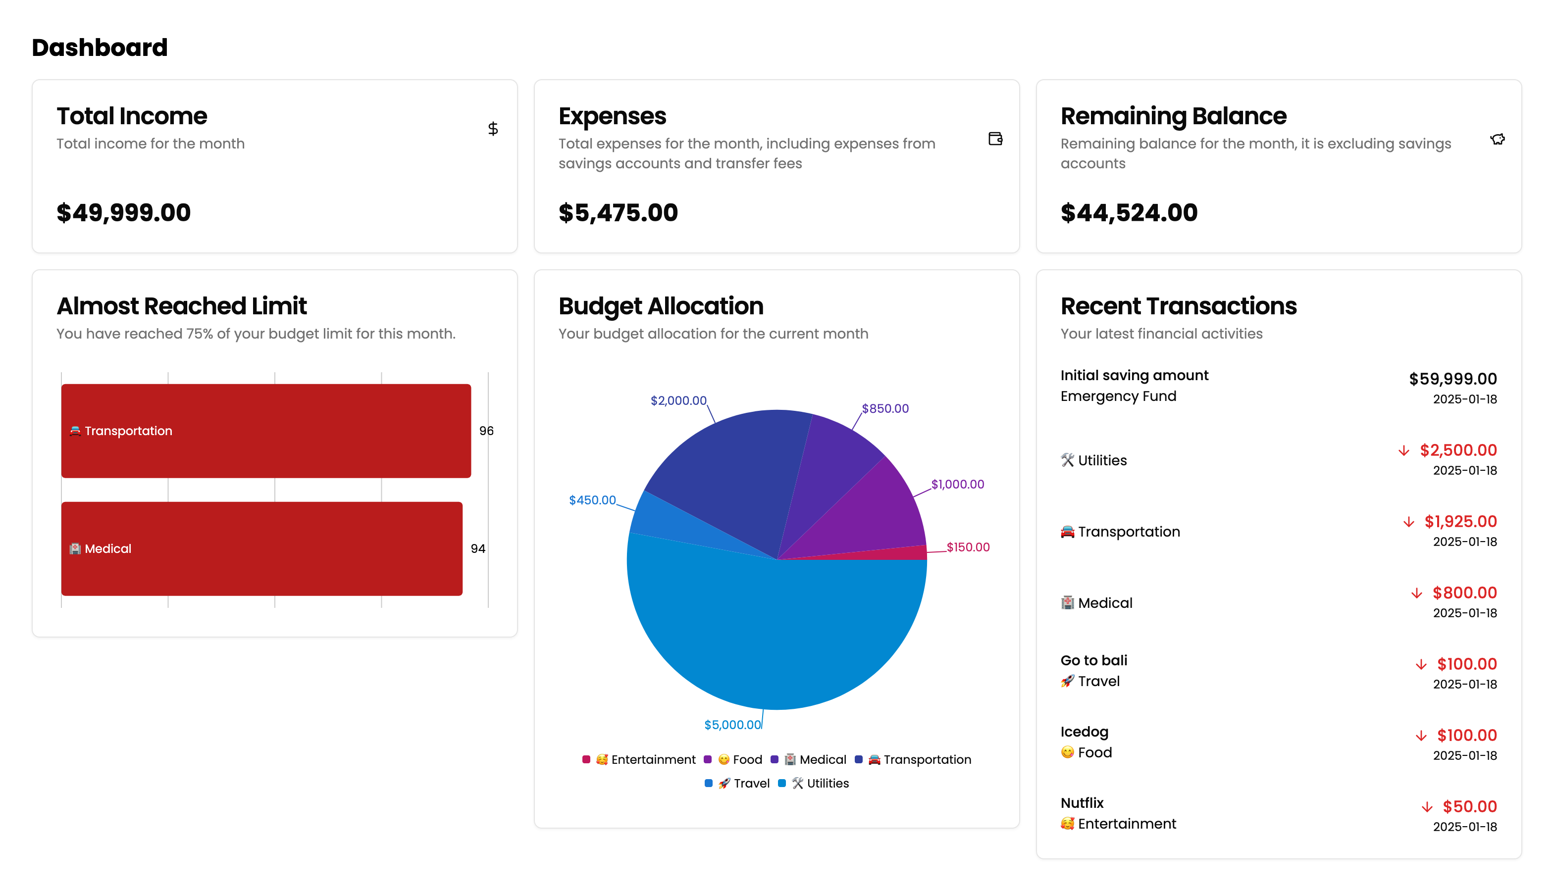Viewport: 1554px width, 891px height.
Task: Click the Medical legend color swatch
Action: [774, 759]
